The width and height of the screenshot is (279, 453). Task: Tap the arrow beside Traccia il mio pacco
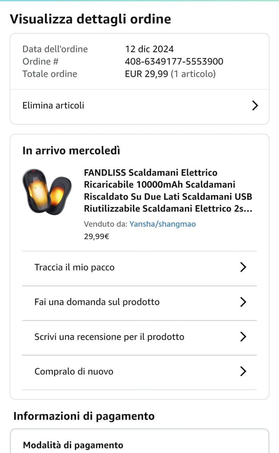tap(243, 267)
